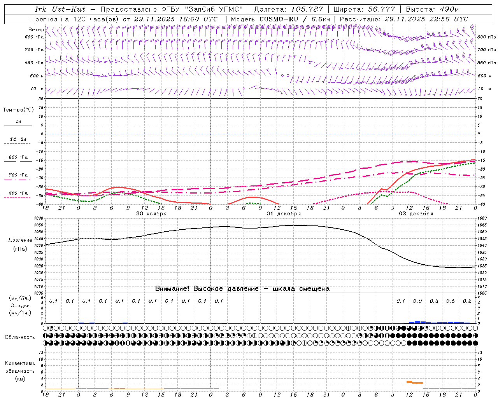Click the Тем-ра(°C) axis label

(x=18, y=110)
